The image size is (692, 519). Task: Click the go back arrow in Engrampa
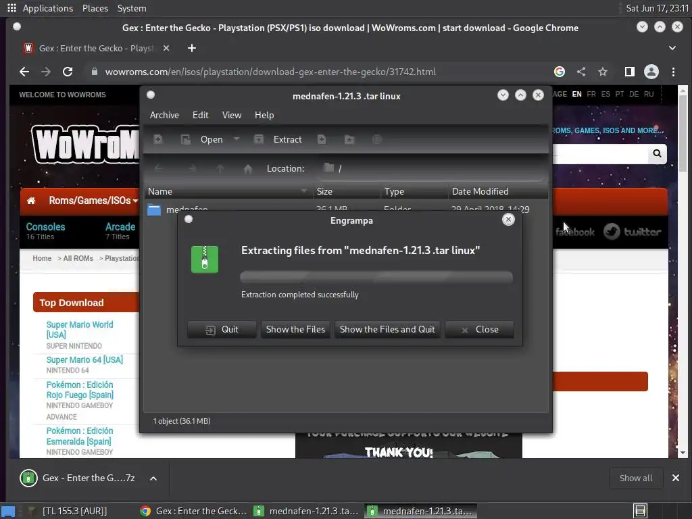point(159,168)
